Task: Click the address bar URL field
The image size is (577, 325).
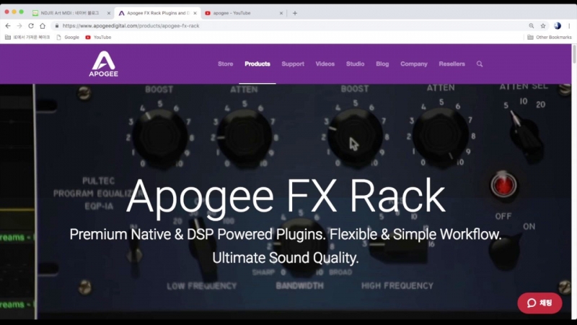Action: 291,26
